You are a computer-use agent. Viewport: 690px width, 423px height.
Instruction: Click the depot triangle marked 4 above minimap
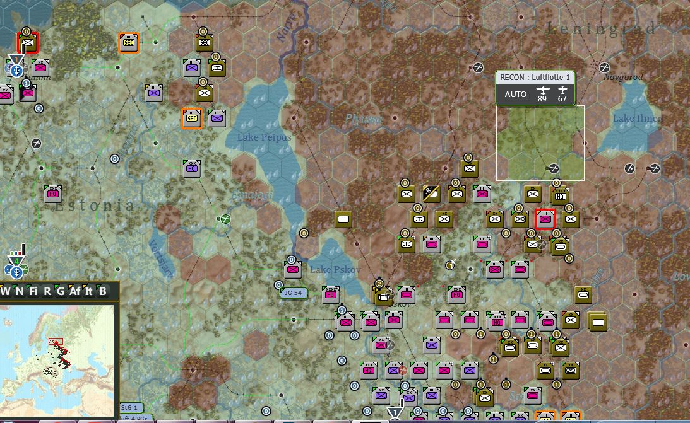tap(16, 261)
